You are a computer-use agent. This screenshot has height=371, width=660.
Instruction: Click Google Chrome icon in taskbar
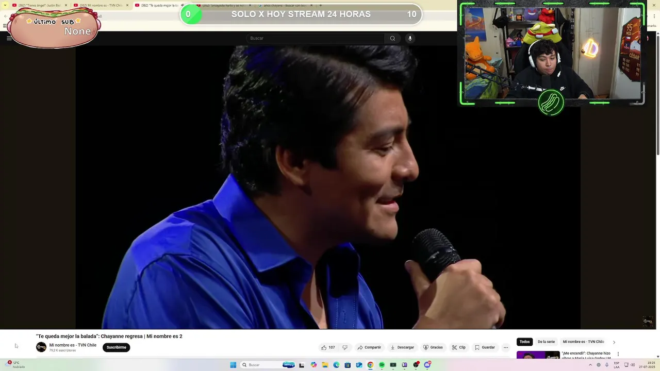370,365
